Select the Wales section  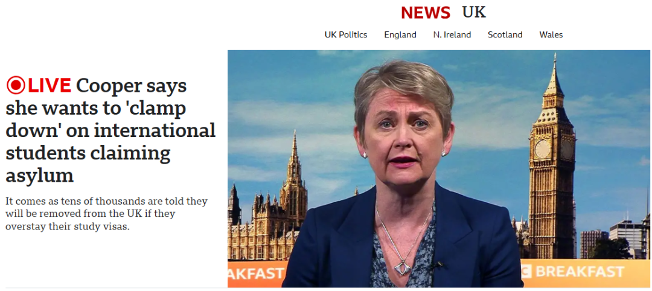551,35
